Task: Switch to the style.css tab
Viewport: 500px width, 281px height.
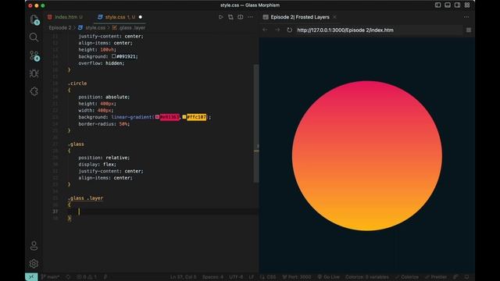Action: click(120, 17)
